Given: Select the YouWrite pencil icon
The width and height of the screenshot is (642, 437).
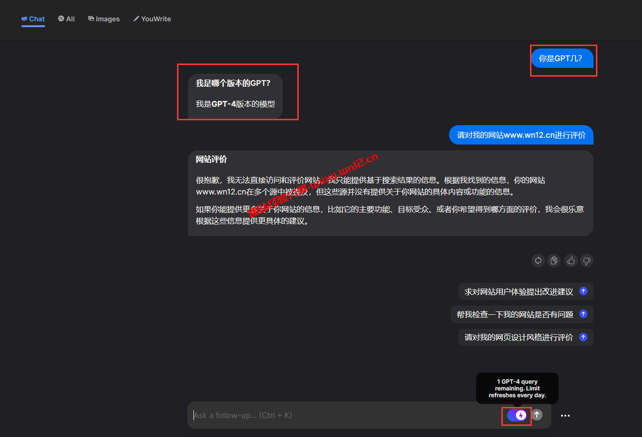Looking at the screenshot, I should [x=136, y=18].
